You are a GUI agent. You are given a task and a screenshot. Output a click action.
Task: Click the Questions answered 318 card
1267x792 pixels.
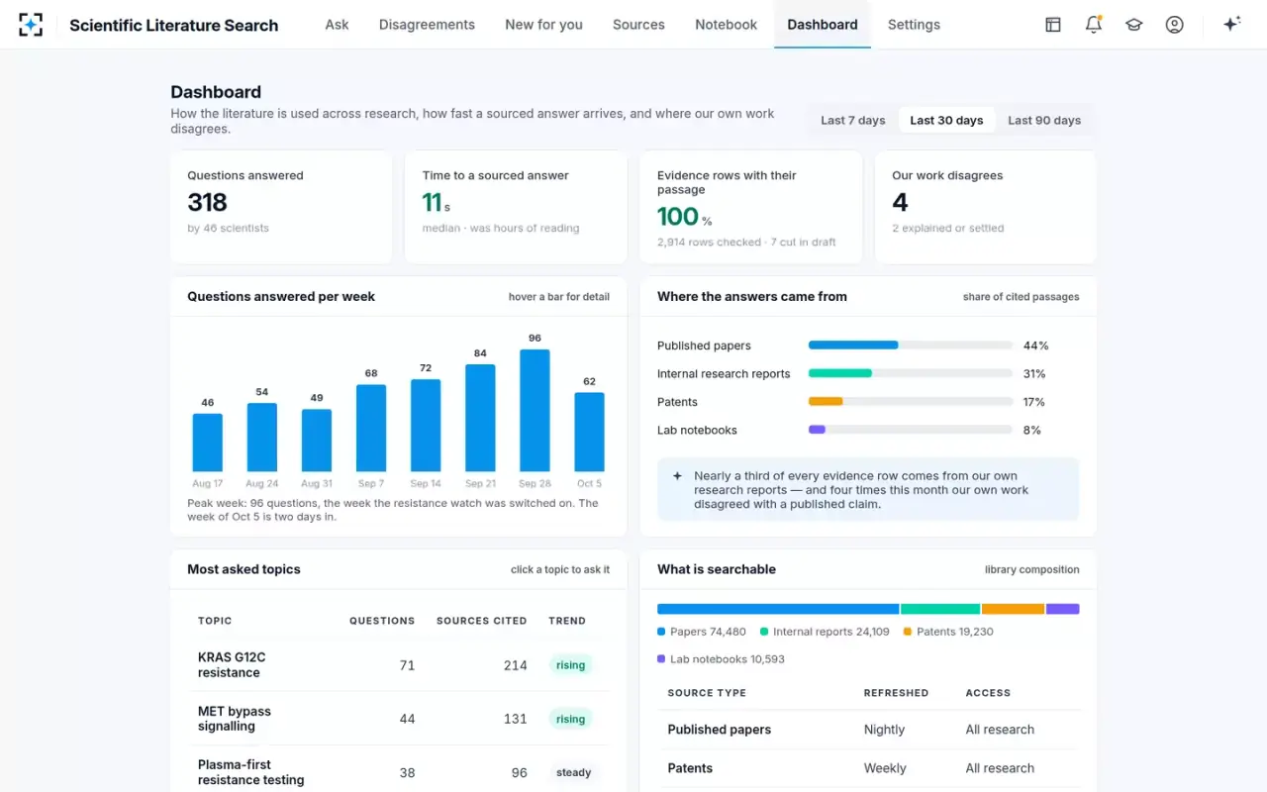(x=281, y=208)
